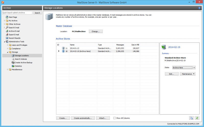Open Recent Results in sidebar
The width and height of the screenshot is (204, 127).
pos(15,38)
